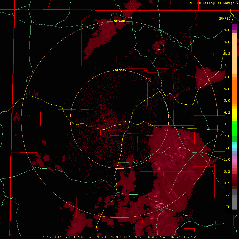239x239 pixels.
Task: Click the purple top segment of color bar
Action: [x=234, y=27]
